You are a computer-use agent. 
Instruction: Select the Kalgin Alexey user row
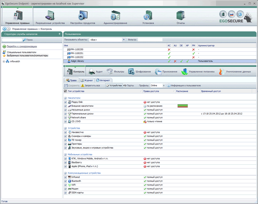coord(160,61)
